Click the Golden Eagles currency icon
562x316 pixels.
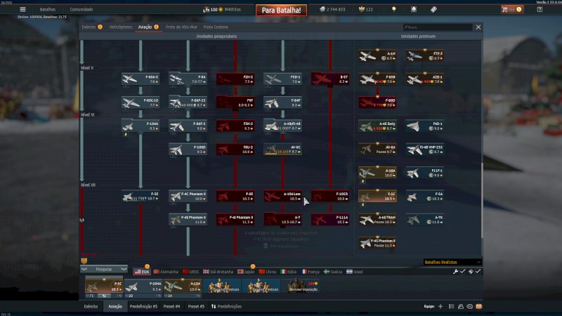coord(362,9)
